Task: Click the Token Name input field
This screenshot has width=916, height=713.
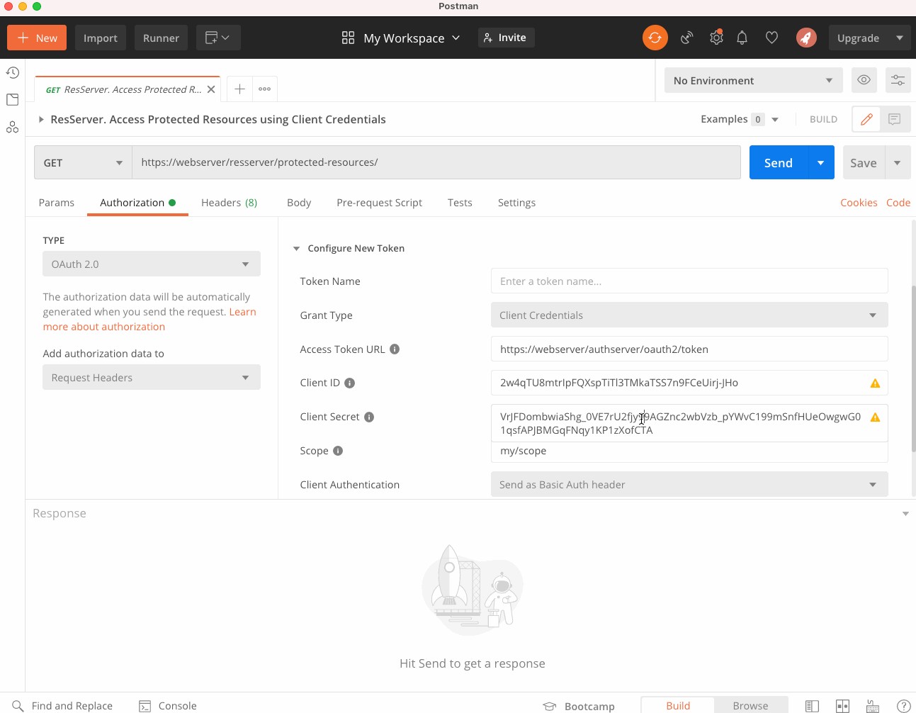Action: click(689, 281)
